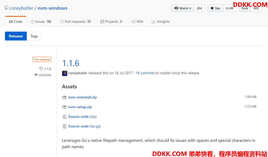268x157 pixels.
Task: Download nvm-setup.zip
Action: (x=80, y=107)
